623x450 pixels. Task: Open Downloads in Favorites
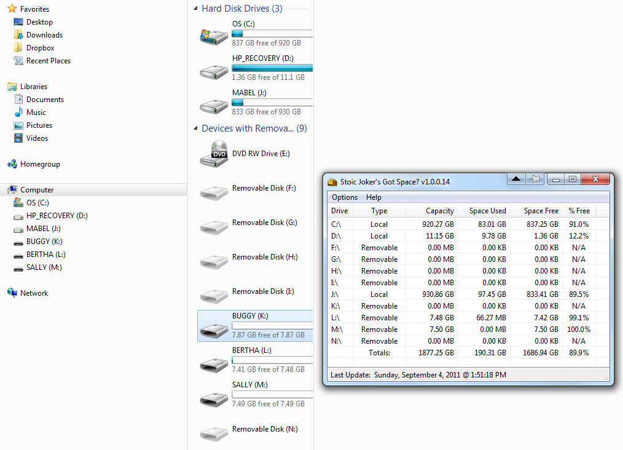(44, 35)
